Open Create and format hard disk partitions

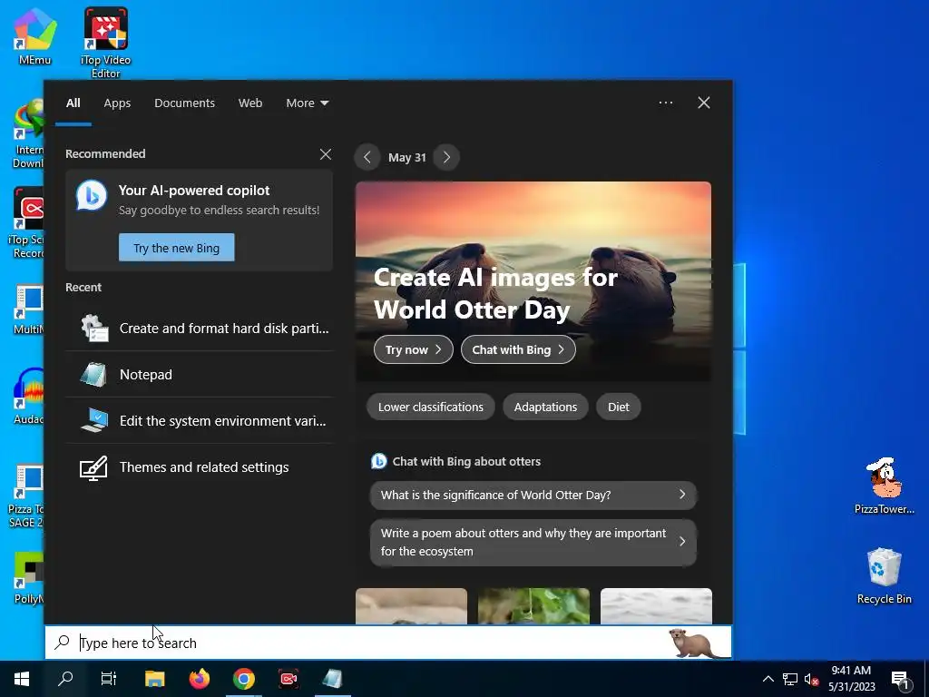pos(200,329)
